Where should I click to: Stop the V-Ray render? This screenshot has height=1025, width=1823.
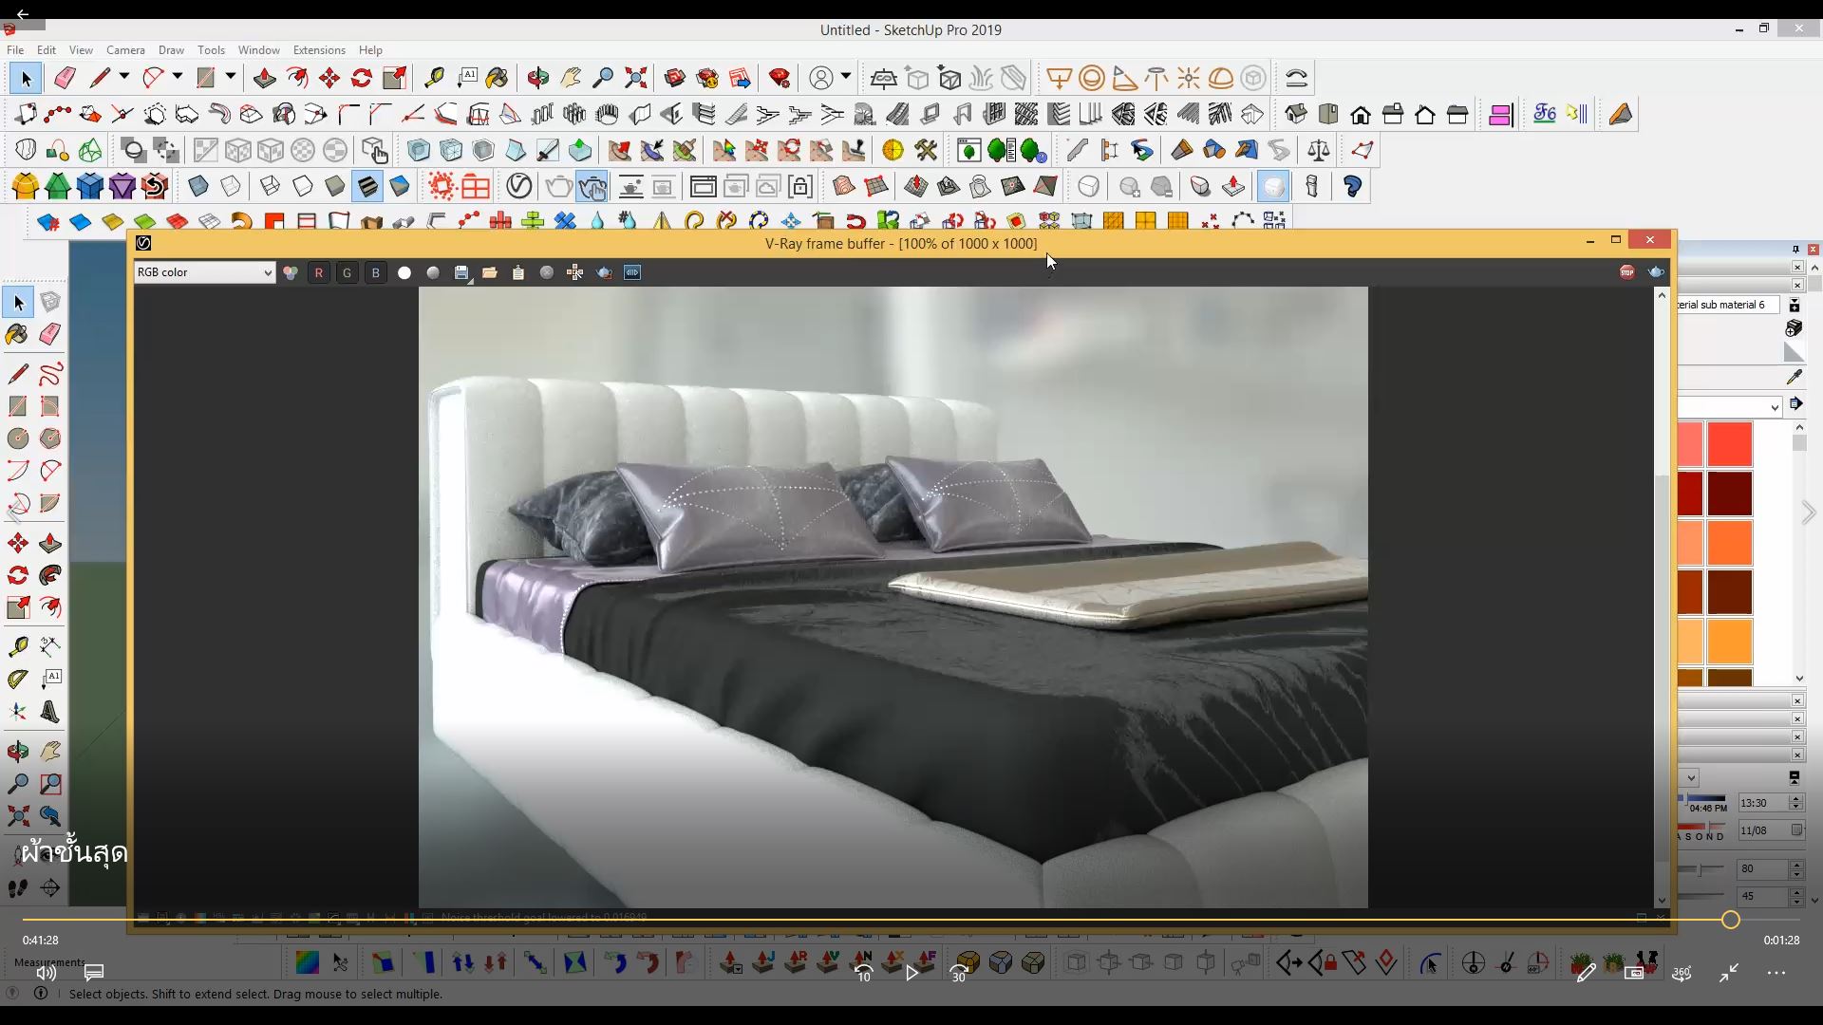[x=1627, y=272]
